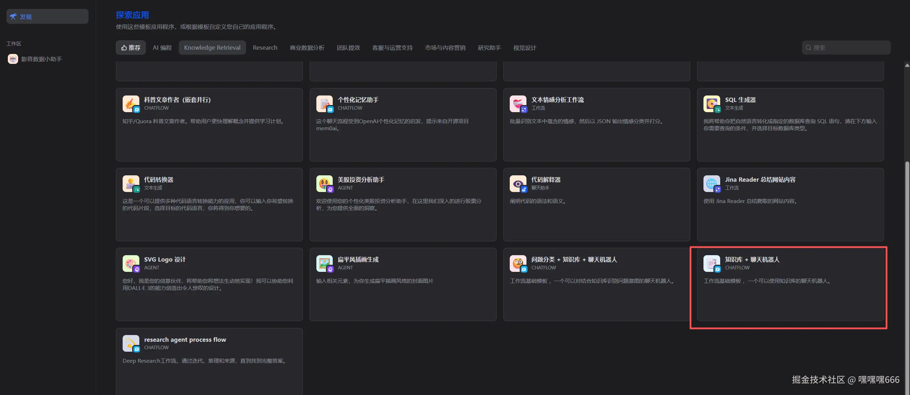Click the 知识库 + 聊天机器人 document icon
Image resolution: width=910 pixels, height=395 pixels.
(x=712, y=263)
